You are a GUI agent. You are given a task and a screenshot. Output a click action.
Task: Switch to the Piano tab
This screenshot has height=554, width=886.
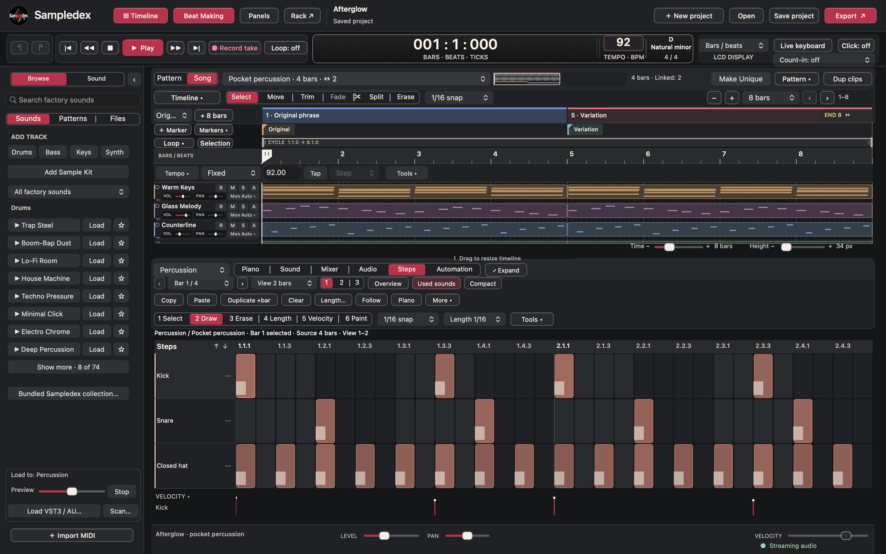(x=250, y=269)
